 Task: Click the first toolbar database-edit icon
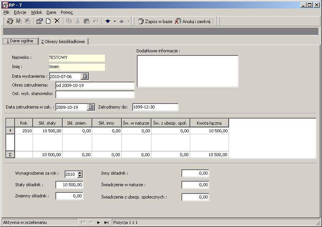pyautogui.click(x=10, y=21)
